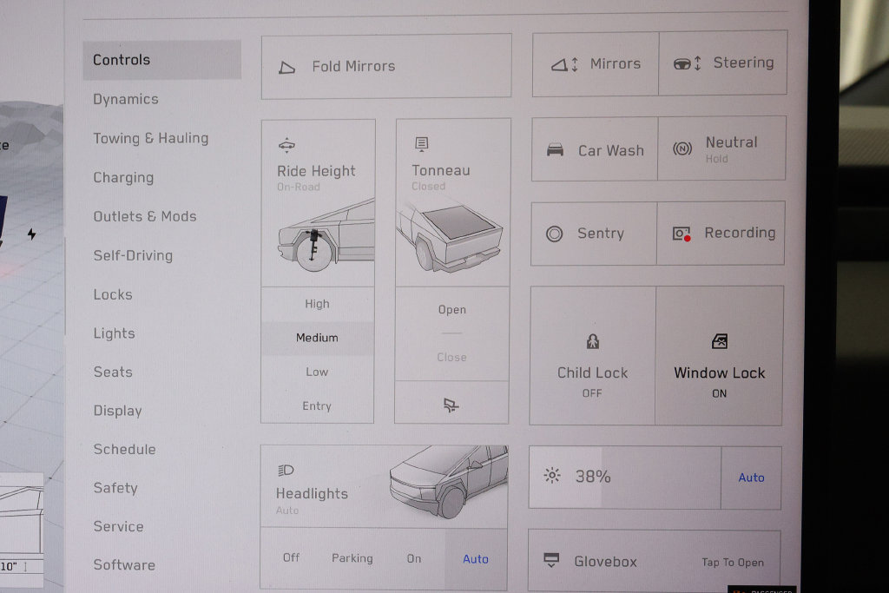Toggle Auto brightness
Screen dimensions: 889x593
click(x=751, y=478)
